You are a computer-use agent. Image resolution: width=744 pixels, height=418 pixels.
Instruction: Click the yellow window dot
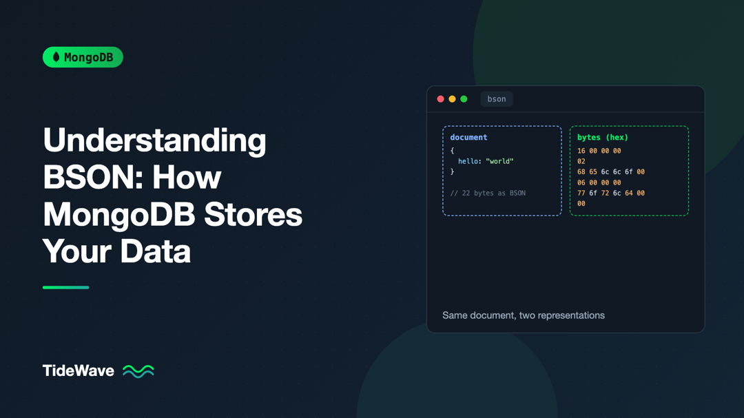[x=452, y=99]
